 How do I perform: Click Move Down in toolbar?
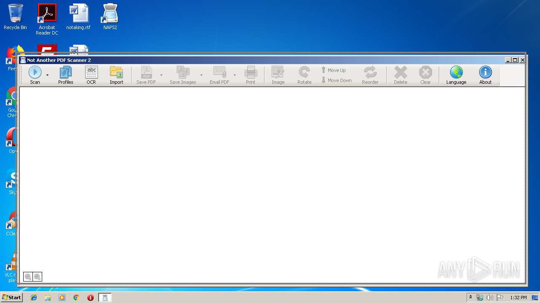point(336,80)
